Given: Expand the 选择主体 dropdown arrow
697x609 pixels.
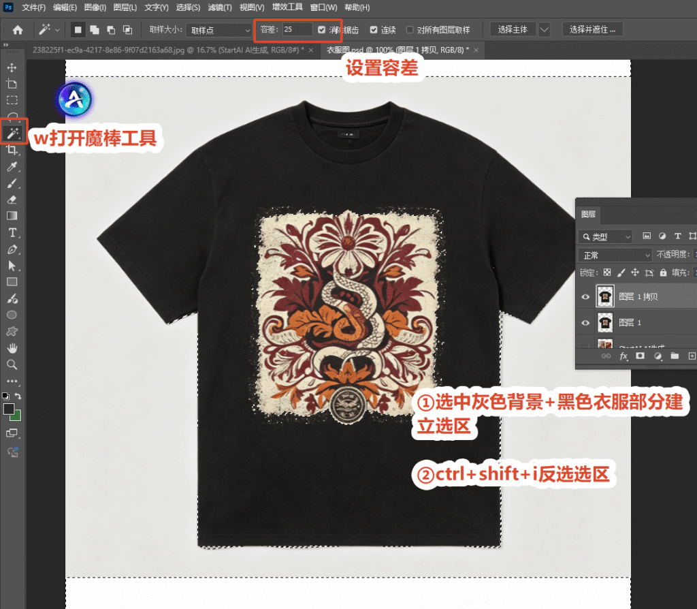Looking at the screenshot, I should 544,30.
